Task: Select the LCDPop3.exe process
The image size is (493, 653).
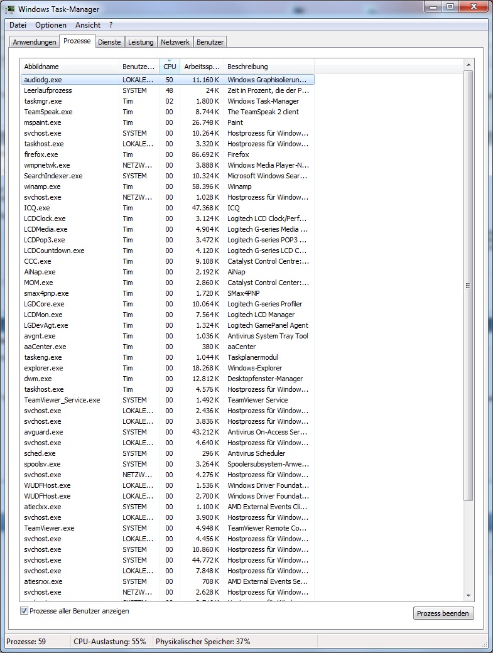Action: [x=168, y=240]
